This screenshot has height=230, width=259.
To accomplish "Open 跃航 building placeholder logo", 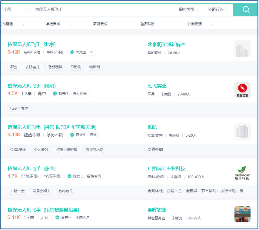I will coord(242,131).
